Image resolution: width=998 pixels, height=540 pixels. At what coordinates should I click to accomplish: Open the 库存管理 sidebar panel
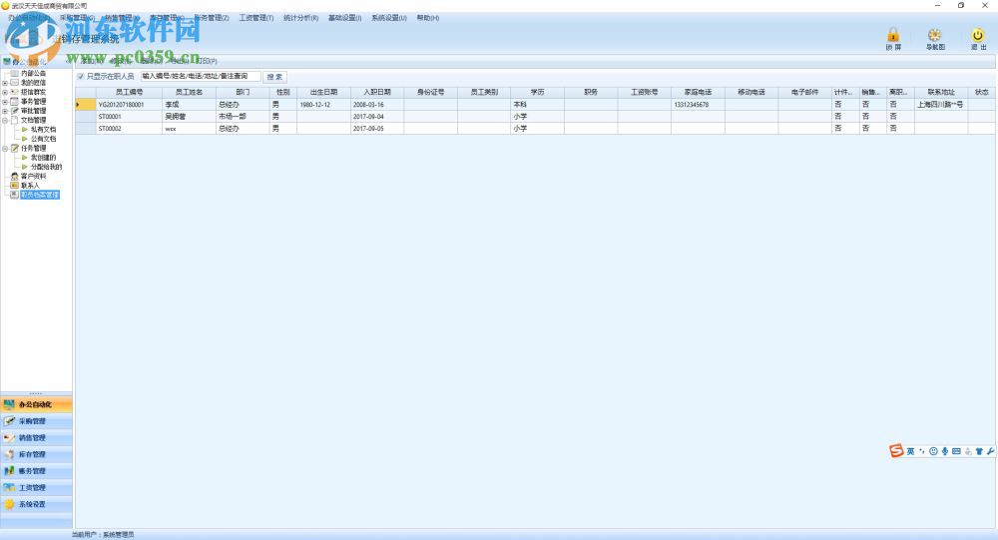coord(36,454)
